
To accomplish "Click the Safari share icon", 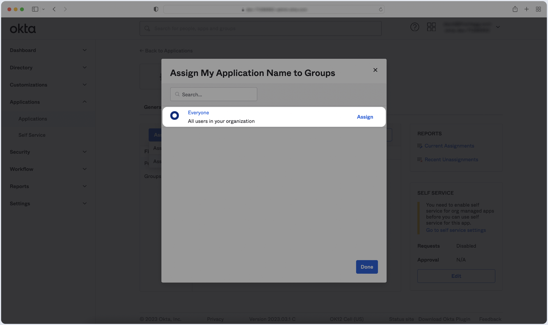I will [x=515, y=9].
